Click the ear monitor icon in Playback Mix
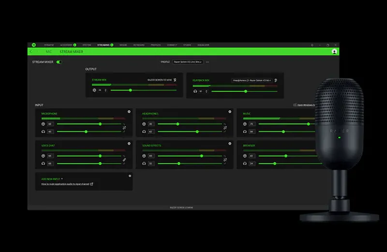The image size is (387, 252). pos(276,80)
